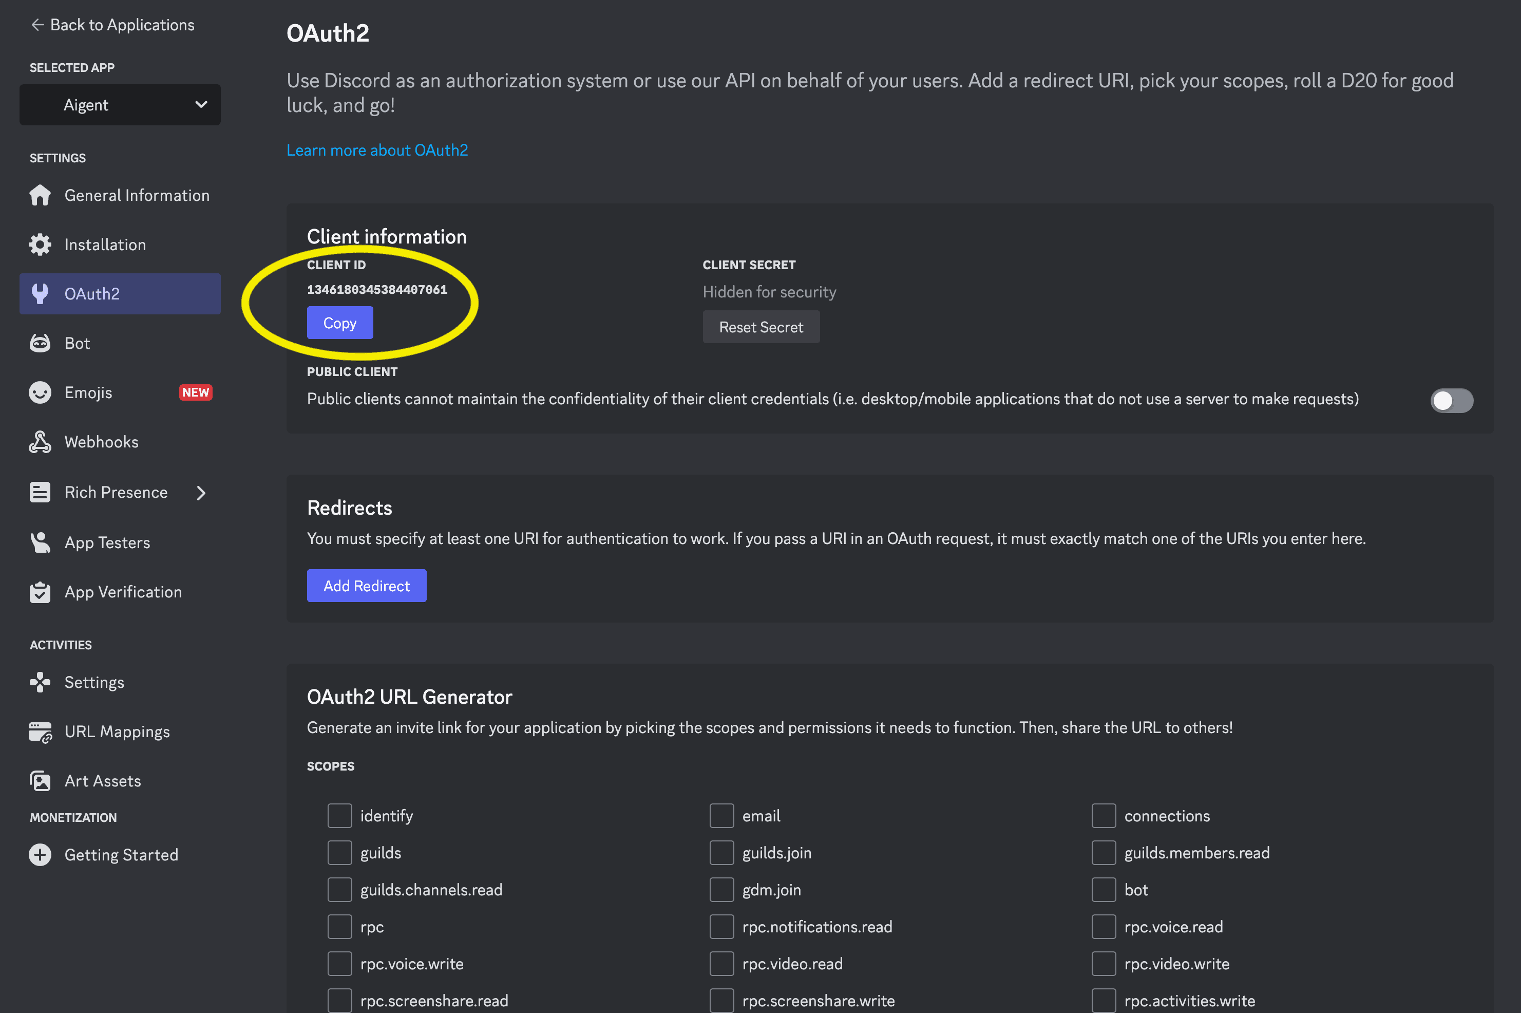Tick the gdm.join scope checkbox
Viewport: 1521px width, 1013px height.
tap(721, 890)
